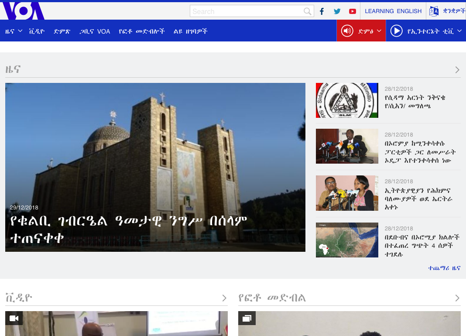Click the VOA logo
Image resolution: width=466 pixels, height=336 pixels.
pos(23,11)
